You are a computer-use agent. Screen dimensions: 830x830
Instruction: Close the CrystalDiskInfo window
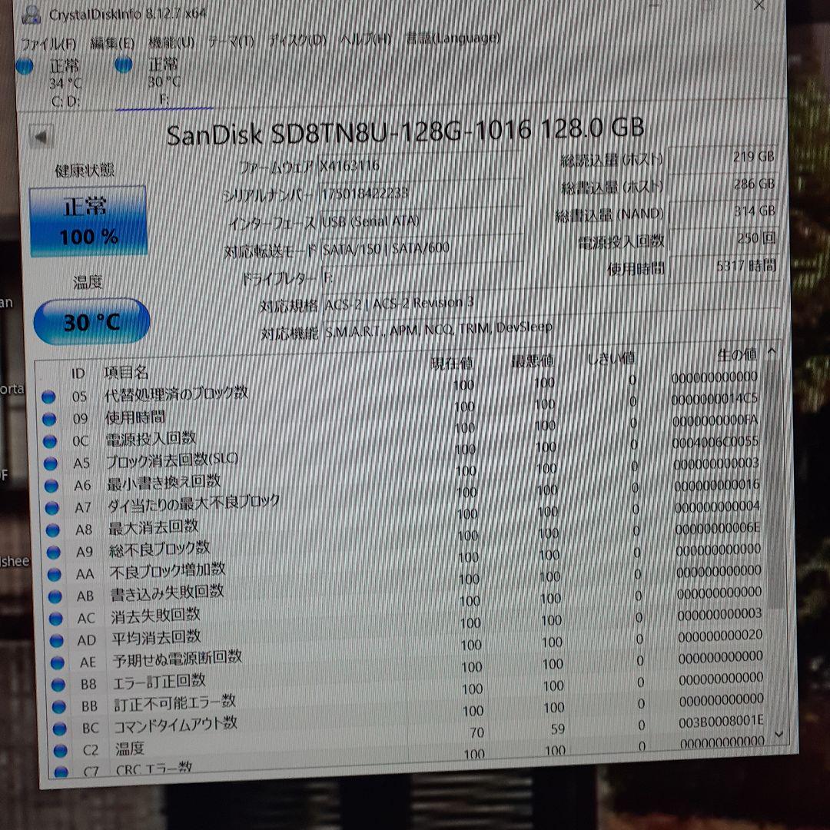pos(759,5)
